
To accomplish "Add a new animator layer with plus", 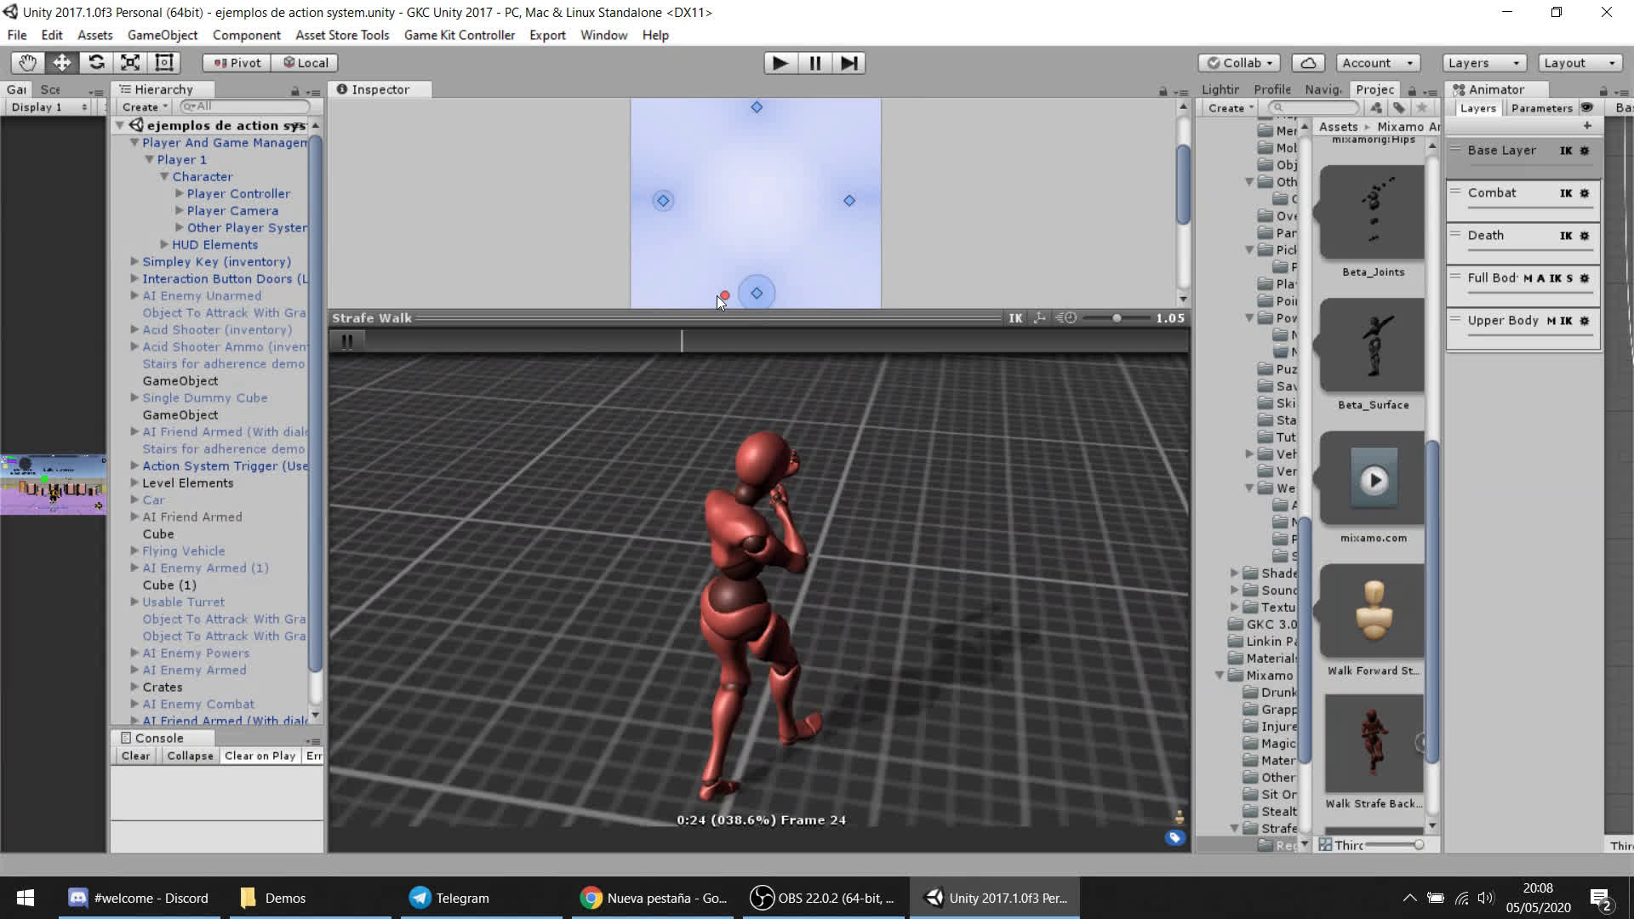I will click(1587, 126).
